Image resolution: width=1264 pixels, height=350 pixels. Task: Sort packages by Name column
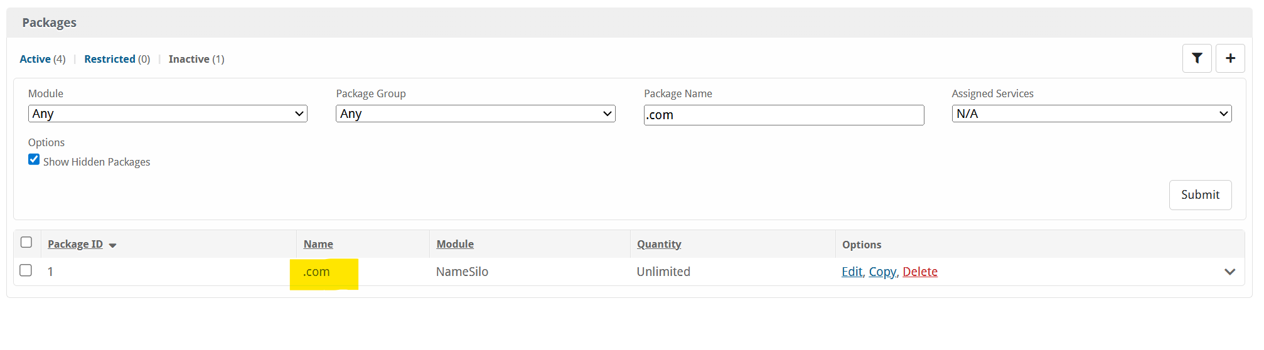pyautogui.click(x=318, y=244)
